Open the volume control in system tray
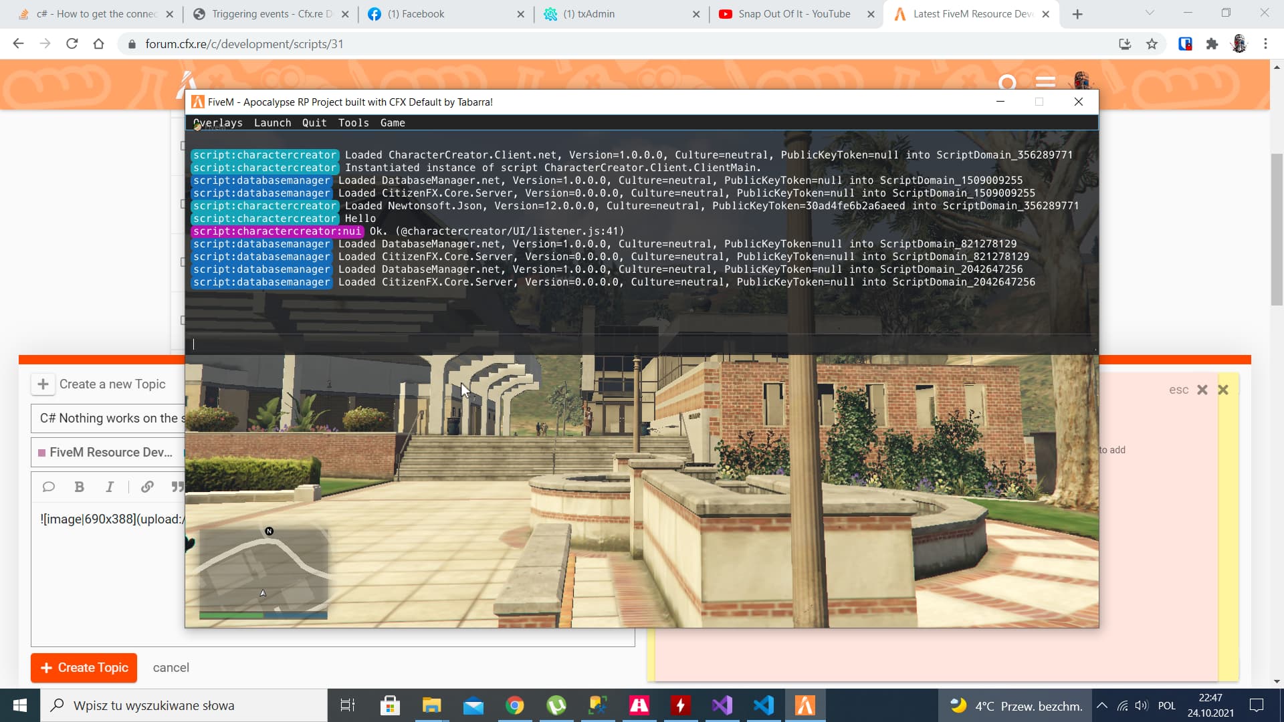The width and height of the screenshot is (1284, 722). click(1142, 706)
